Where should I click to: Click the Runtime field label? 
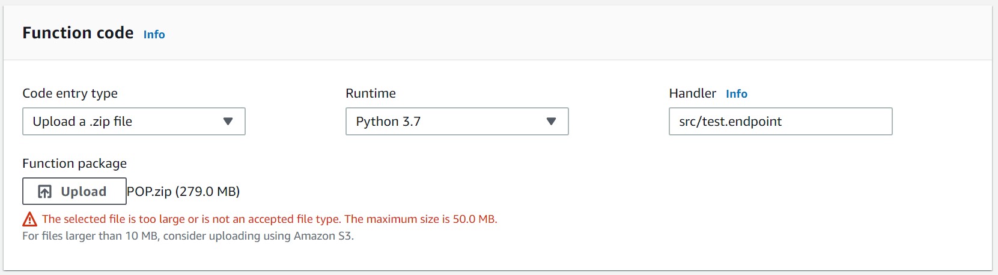pos(371,93)
